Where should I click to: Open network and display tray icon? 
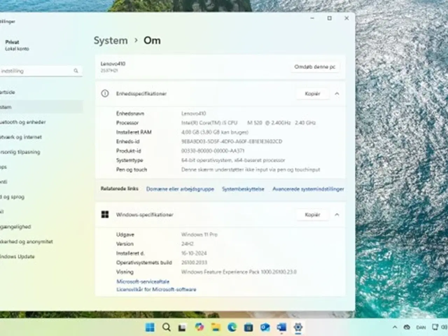pyautogui.click(x=435, y=327)
